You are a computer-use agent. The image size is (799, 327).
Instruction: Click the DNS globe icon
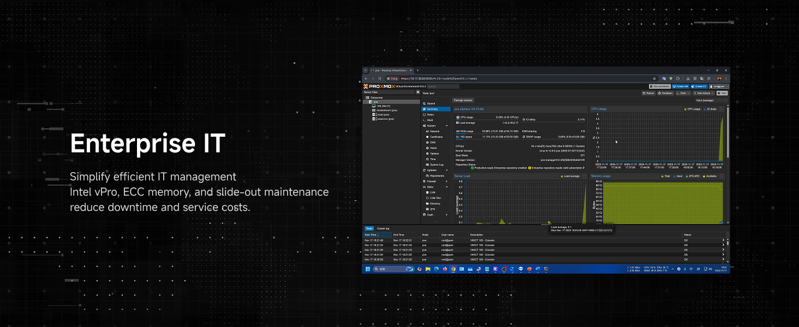[x=427, y=142]
